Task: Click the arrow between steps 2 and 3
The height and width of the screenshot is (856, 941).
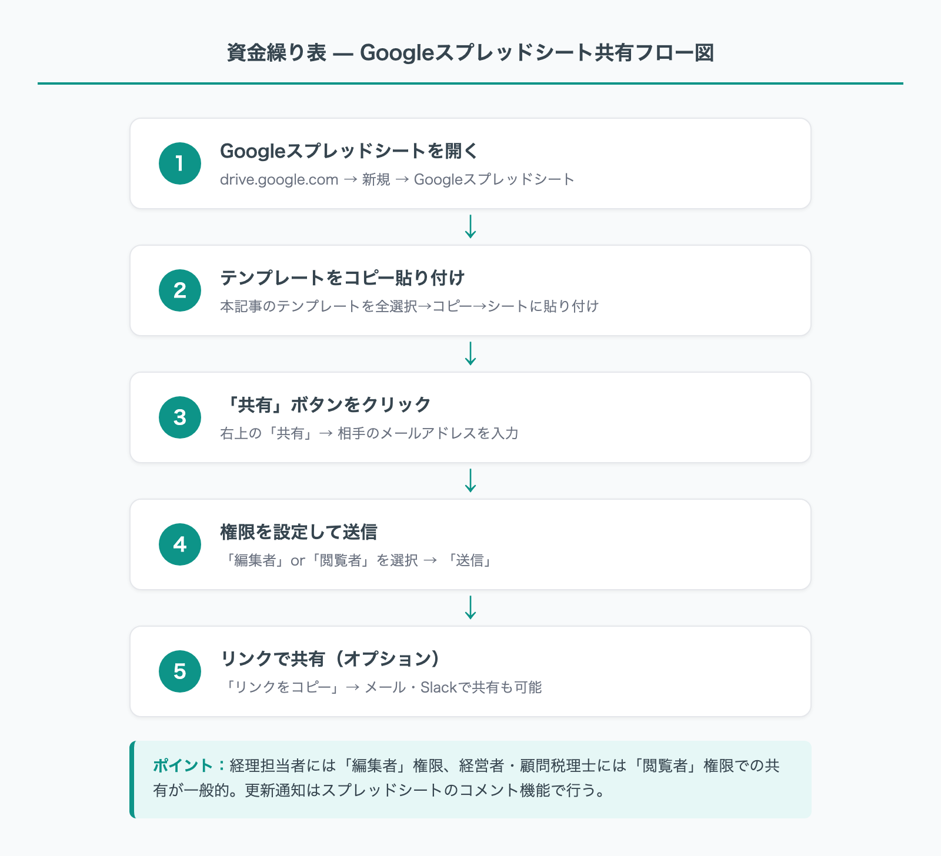Action: pos(470,354)
